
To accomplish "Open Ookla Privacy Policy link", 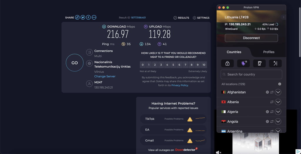I will click(x=180, y=85).
